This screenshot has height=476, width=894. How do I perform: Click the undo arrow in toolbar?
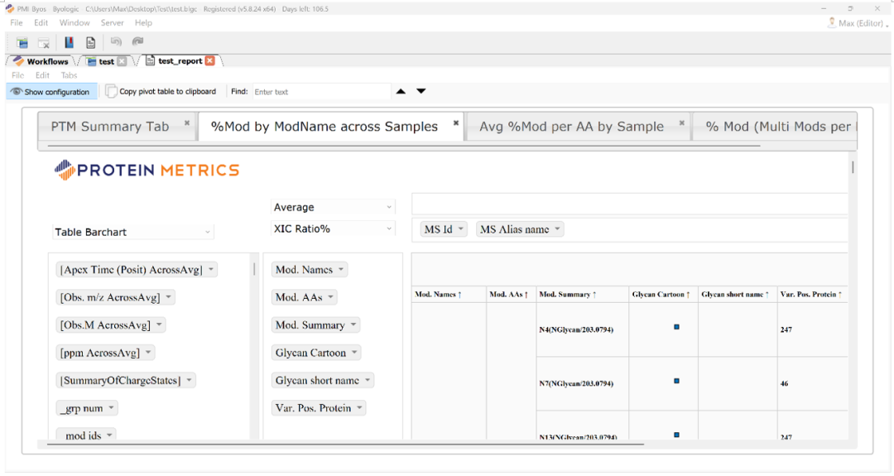(116, 41)
